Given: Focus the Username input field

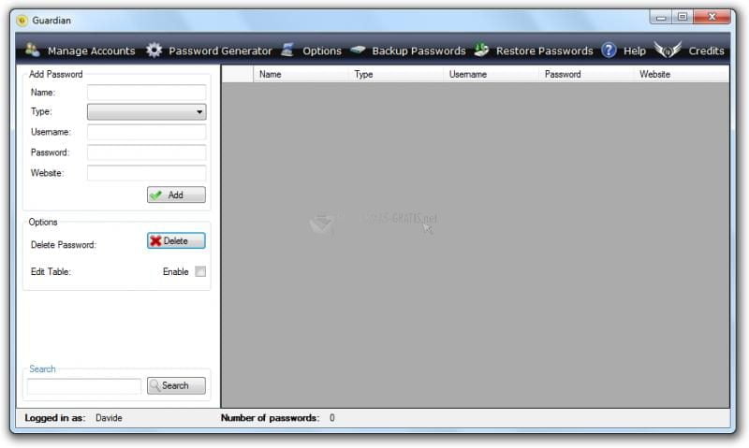Looking at the screenshot, I should 147,132.
